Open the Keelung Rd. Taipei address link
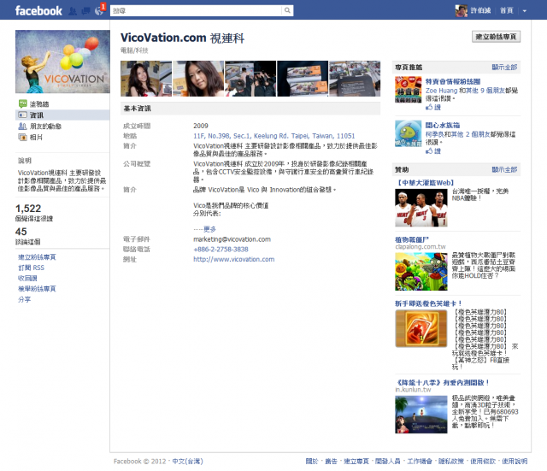 click(x=273, y=136)
